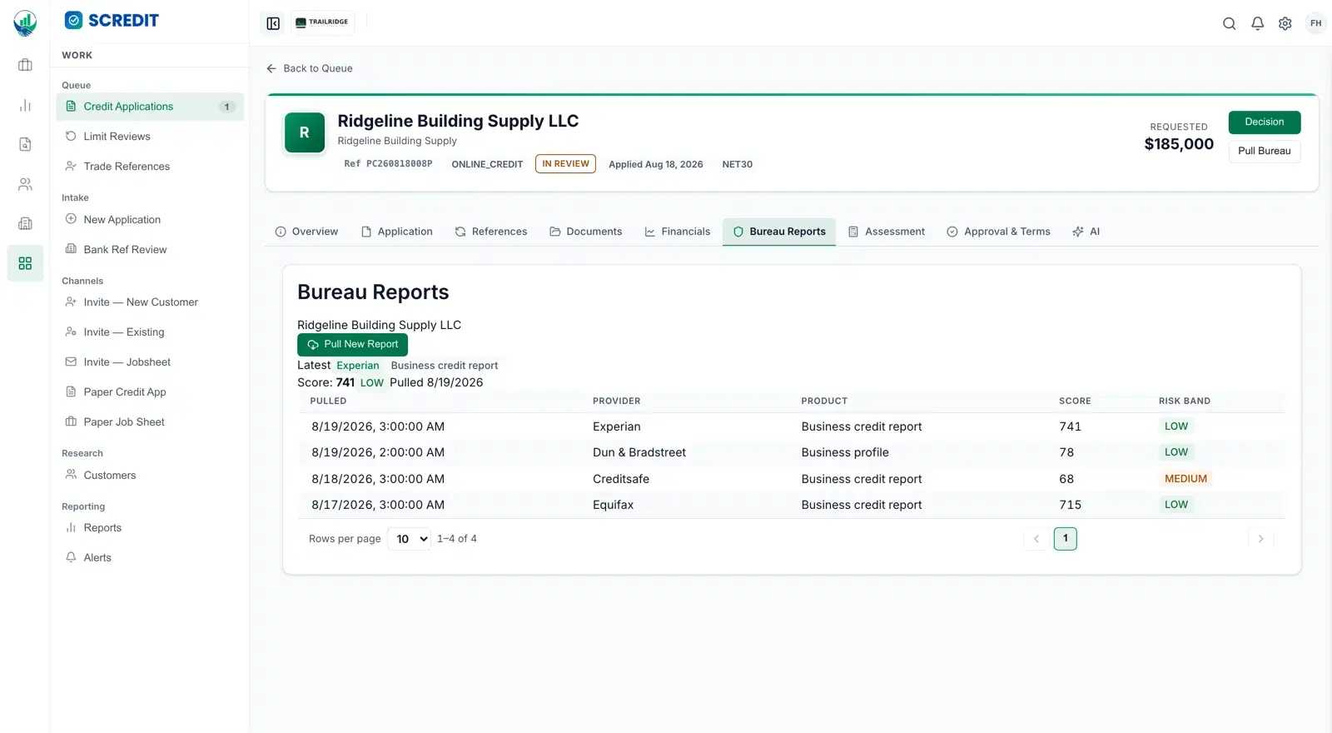This screenshot has height=733, width=1332.
Task: Select the grid apps icon in left rail
Action: [25, 263]
